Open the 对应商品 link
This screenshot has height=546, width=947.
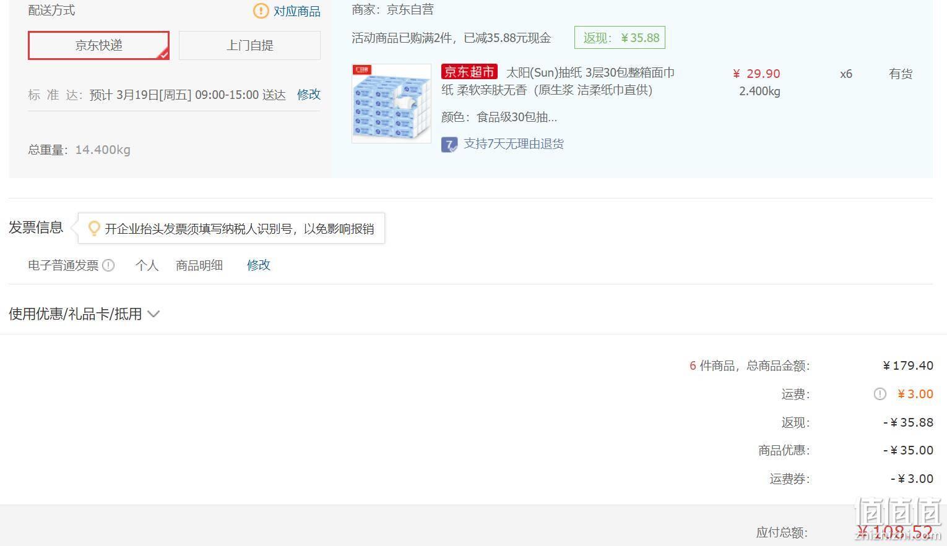click(297, 11)
